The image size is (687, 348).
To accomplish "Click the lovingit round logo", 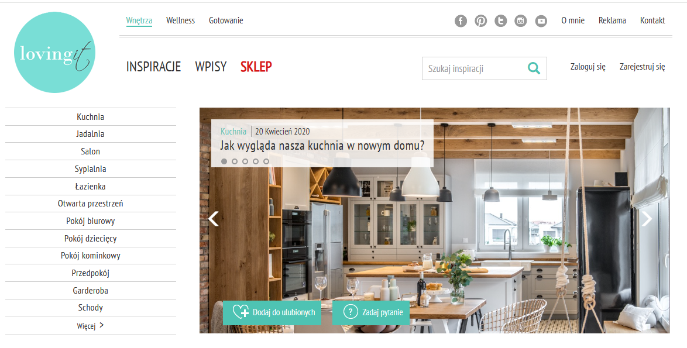I will pos(55,53).
